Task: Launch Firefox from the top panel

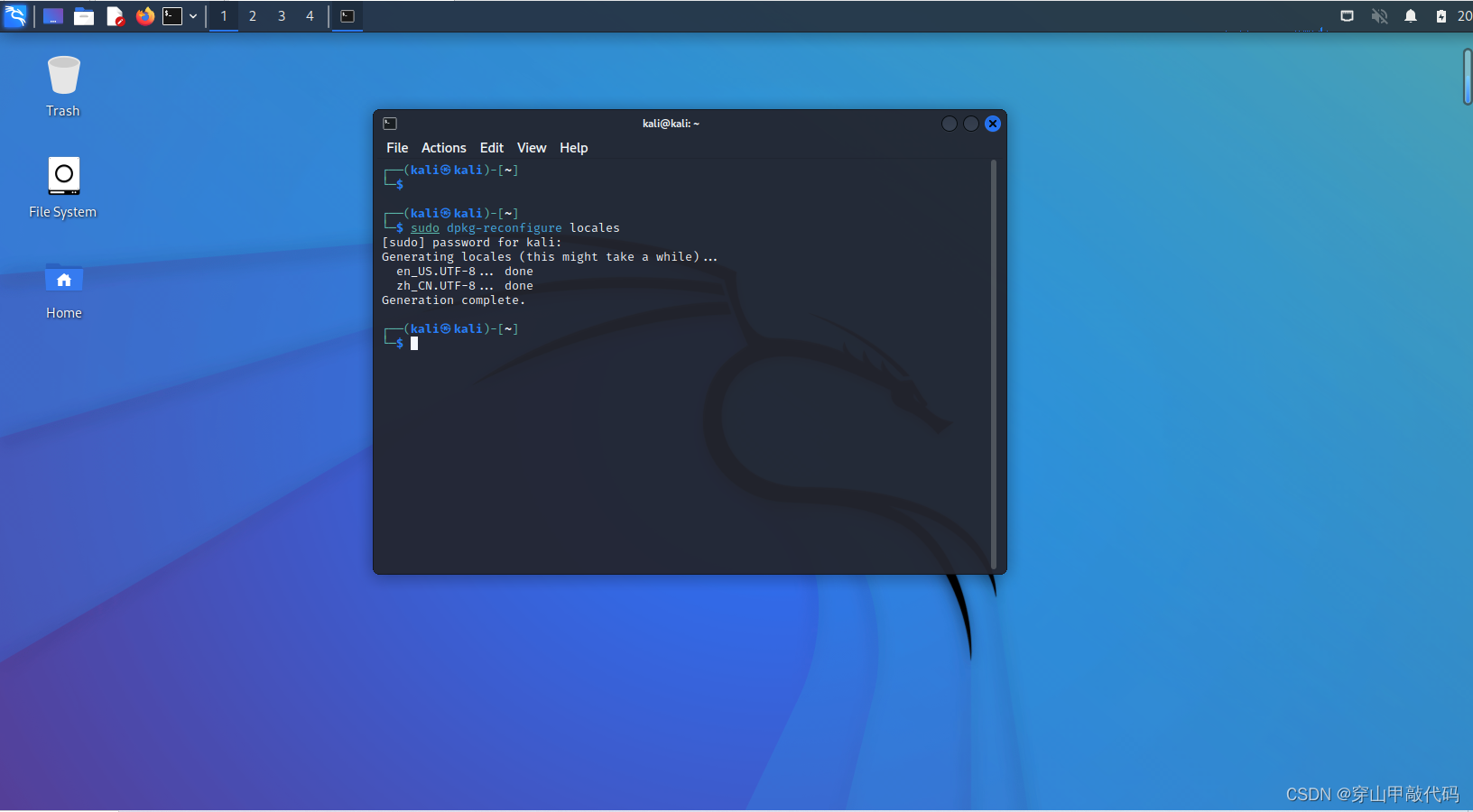Action: [145, 16]
